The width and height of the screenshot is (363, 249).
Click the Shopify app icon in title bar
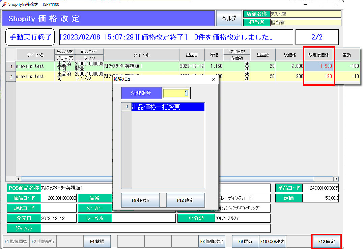coord(4,4)
